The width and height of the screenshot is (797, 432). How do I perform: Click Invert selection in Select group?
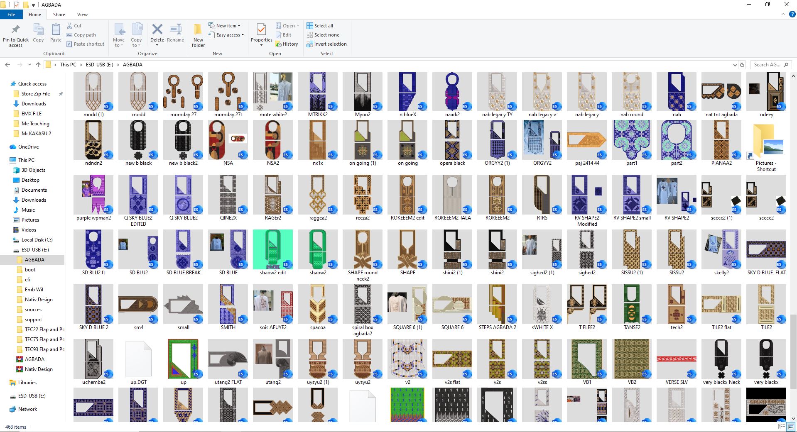[326, 44]
